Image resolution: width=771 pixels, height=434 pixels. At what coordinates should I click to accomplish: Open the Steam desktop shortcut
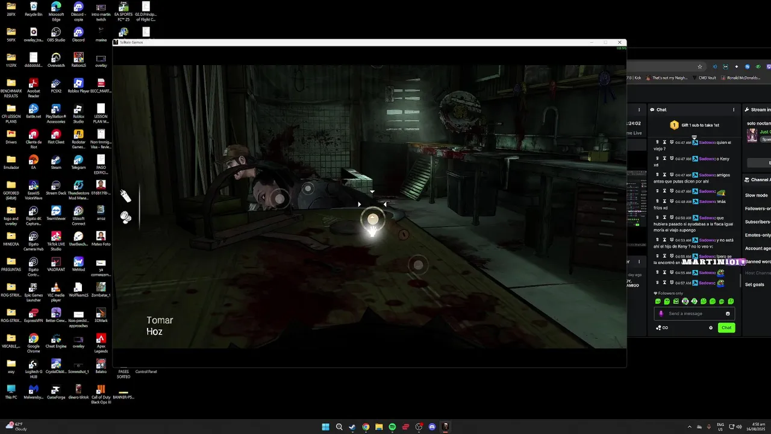click(56, 162)
